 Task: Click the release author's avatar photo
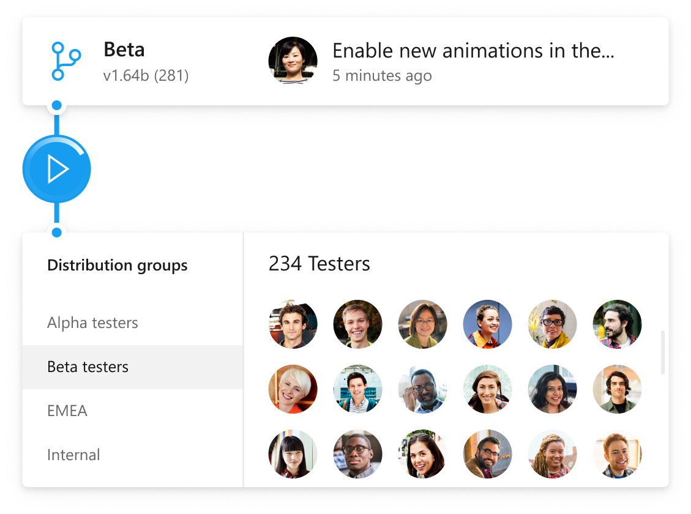293,60
